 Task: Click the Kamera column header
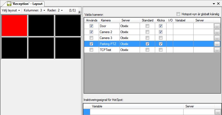pyautogui.click(x=109, y=20)
